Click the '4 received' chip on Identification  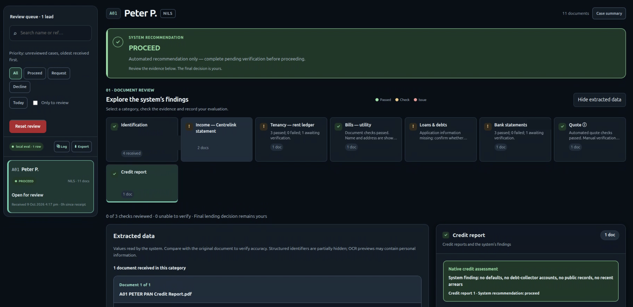coord(132,153)
